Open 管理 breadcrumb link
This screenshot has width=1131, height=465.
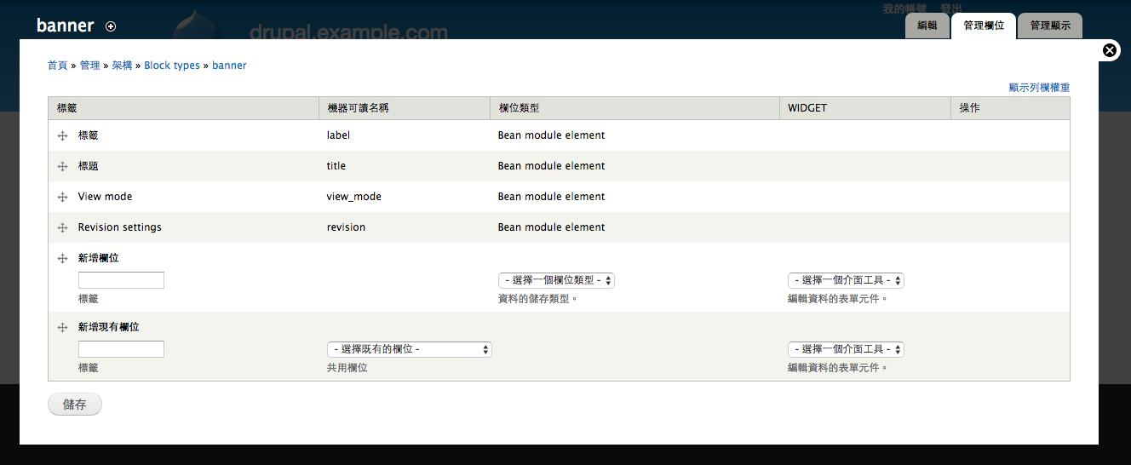pyautogui.click(x=89, y=66)
